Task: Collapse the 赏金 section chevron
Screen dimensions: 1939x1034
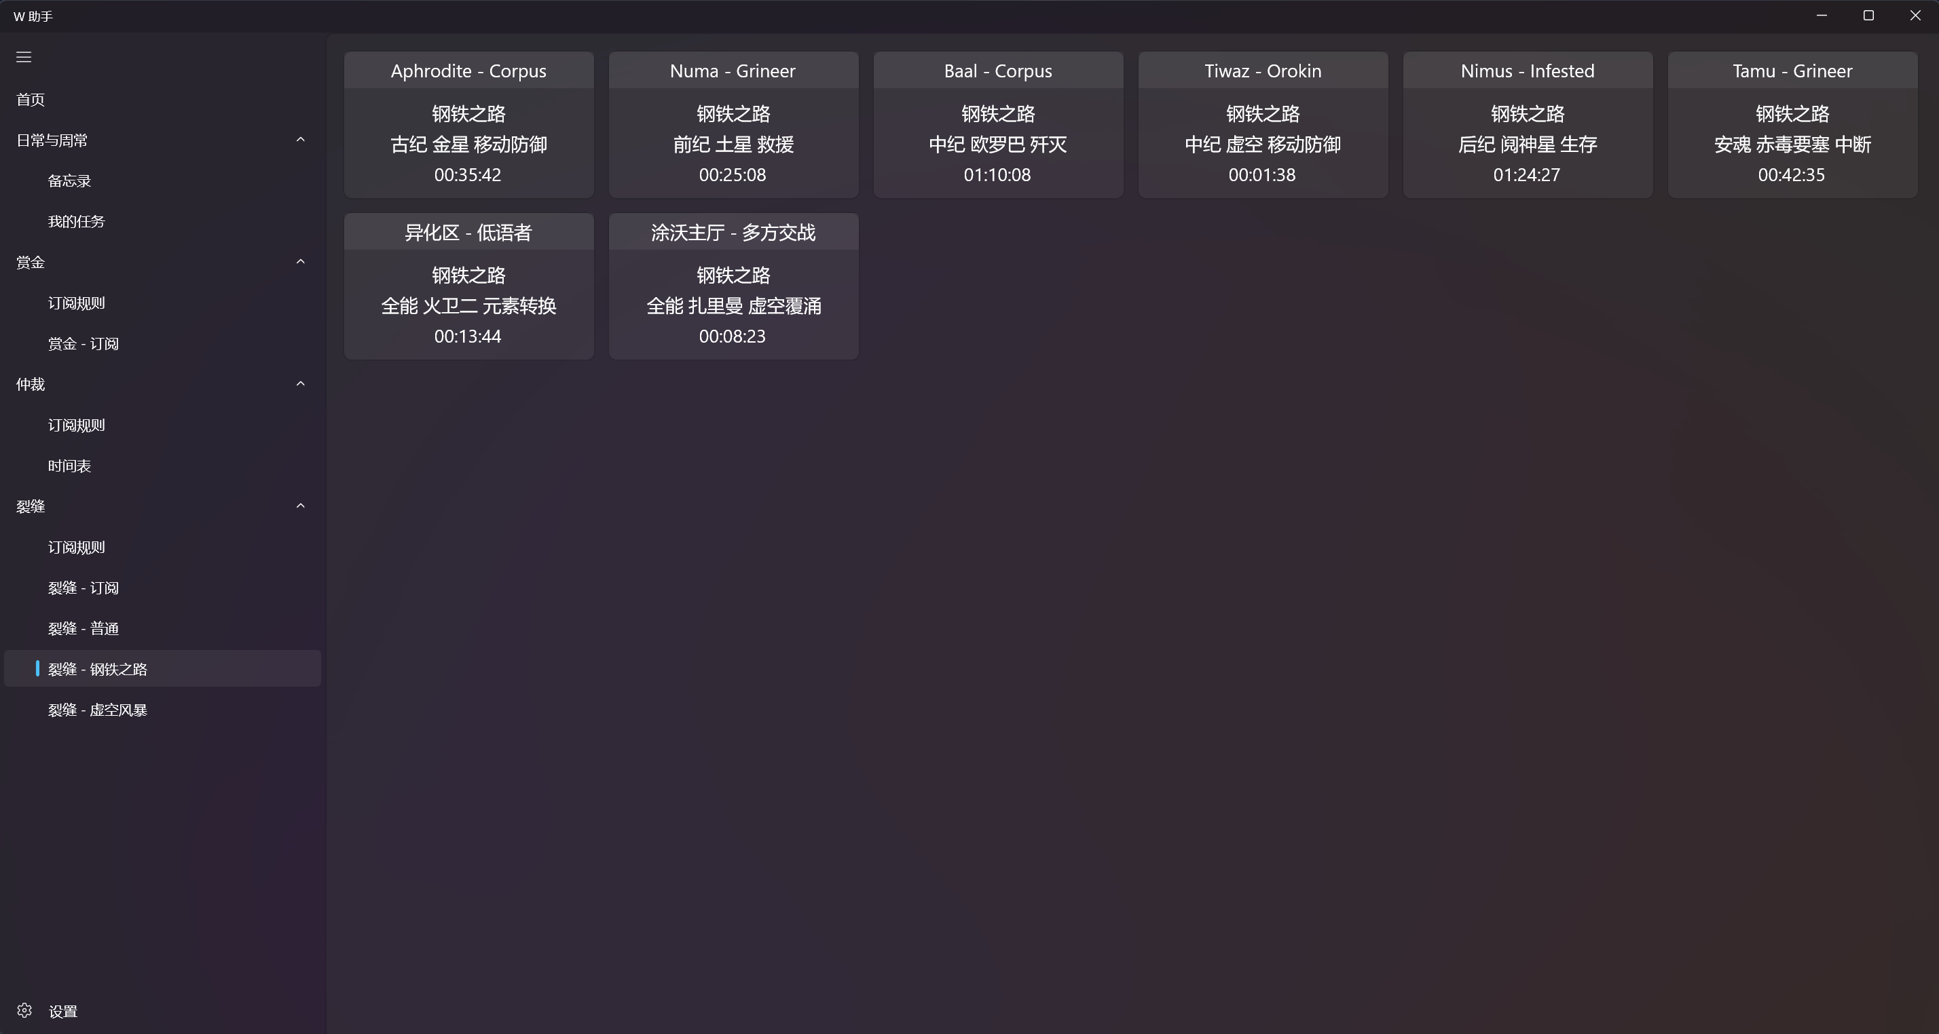Action: [300, 262]
